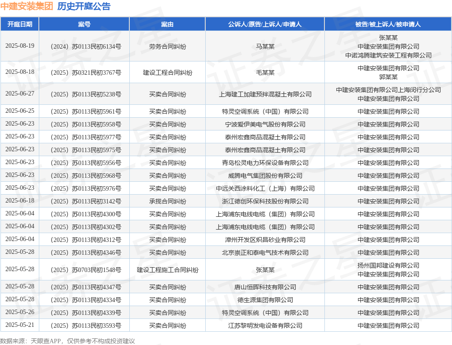This screenshot has height=345, width=452.
Task: Select case number 苏0113民初5238号
Action: [x=86, y=94]
